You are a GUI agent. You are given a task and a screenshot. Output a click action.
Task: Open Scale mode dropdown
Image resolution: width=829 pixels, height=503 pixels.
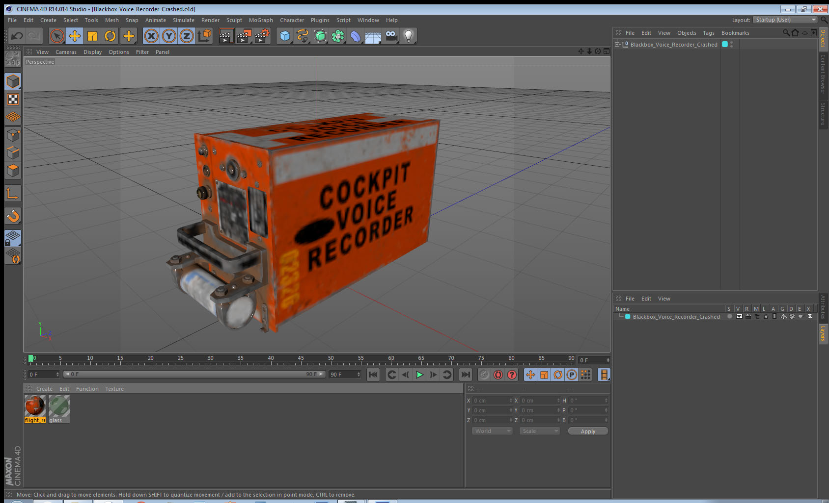(x=540, y=431)
